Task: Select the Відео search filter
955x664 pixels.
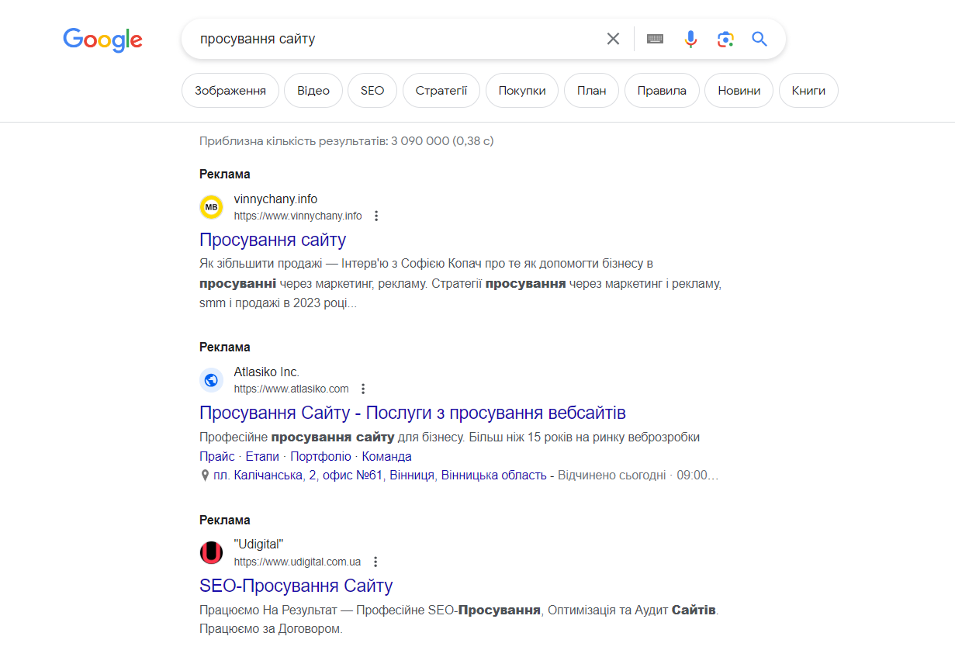Action: (313, 90)
